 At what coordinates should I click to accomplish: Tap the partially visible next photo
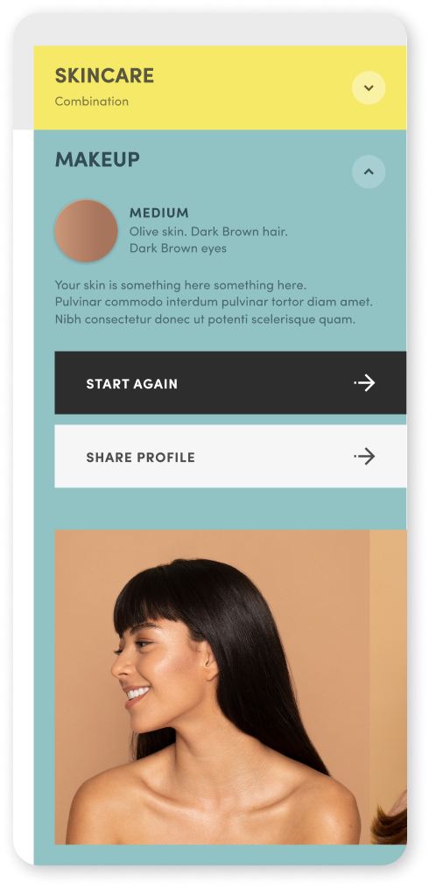click(x=388, y=687)
